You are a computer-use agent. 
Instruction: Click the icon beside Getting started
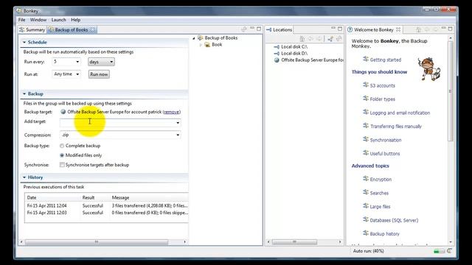(366, 59)
